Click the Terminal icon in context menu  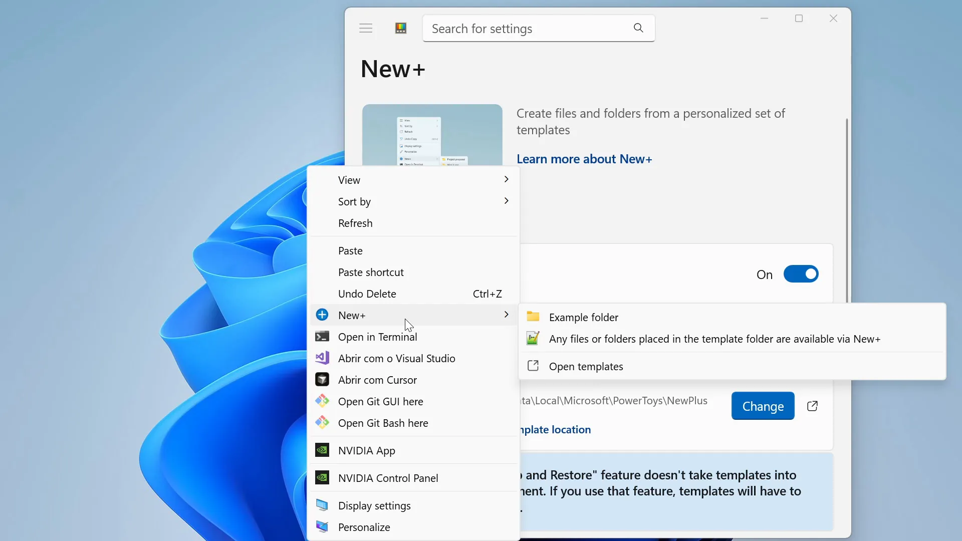click(x=322, y=337)
